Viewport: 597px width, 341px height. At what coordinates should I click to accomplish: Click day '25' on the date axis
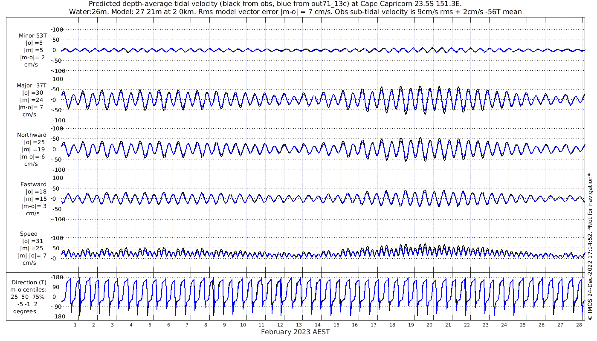tap(522, 324)
